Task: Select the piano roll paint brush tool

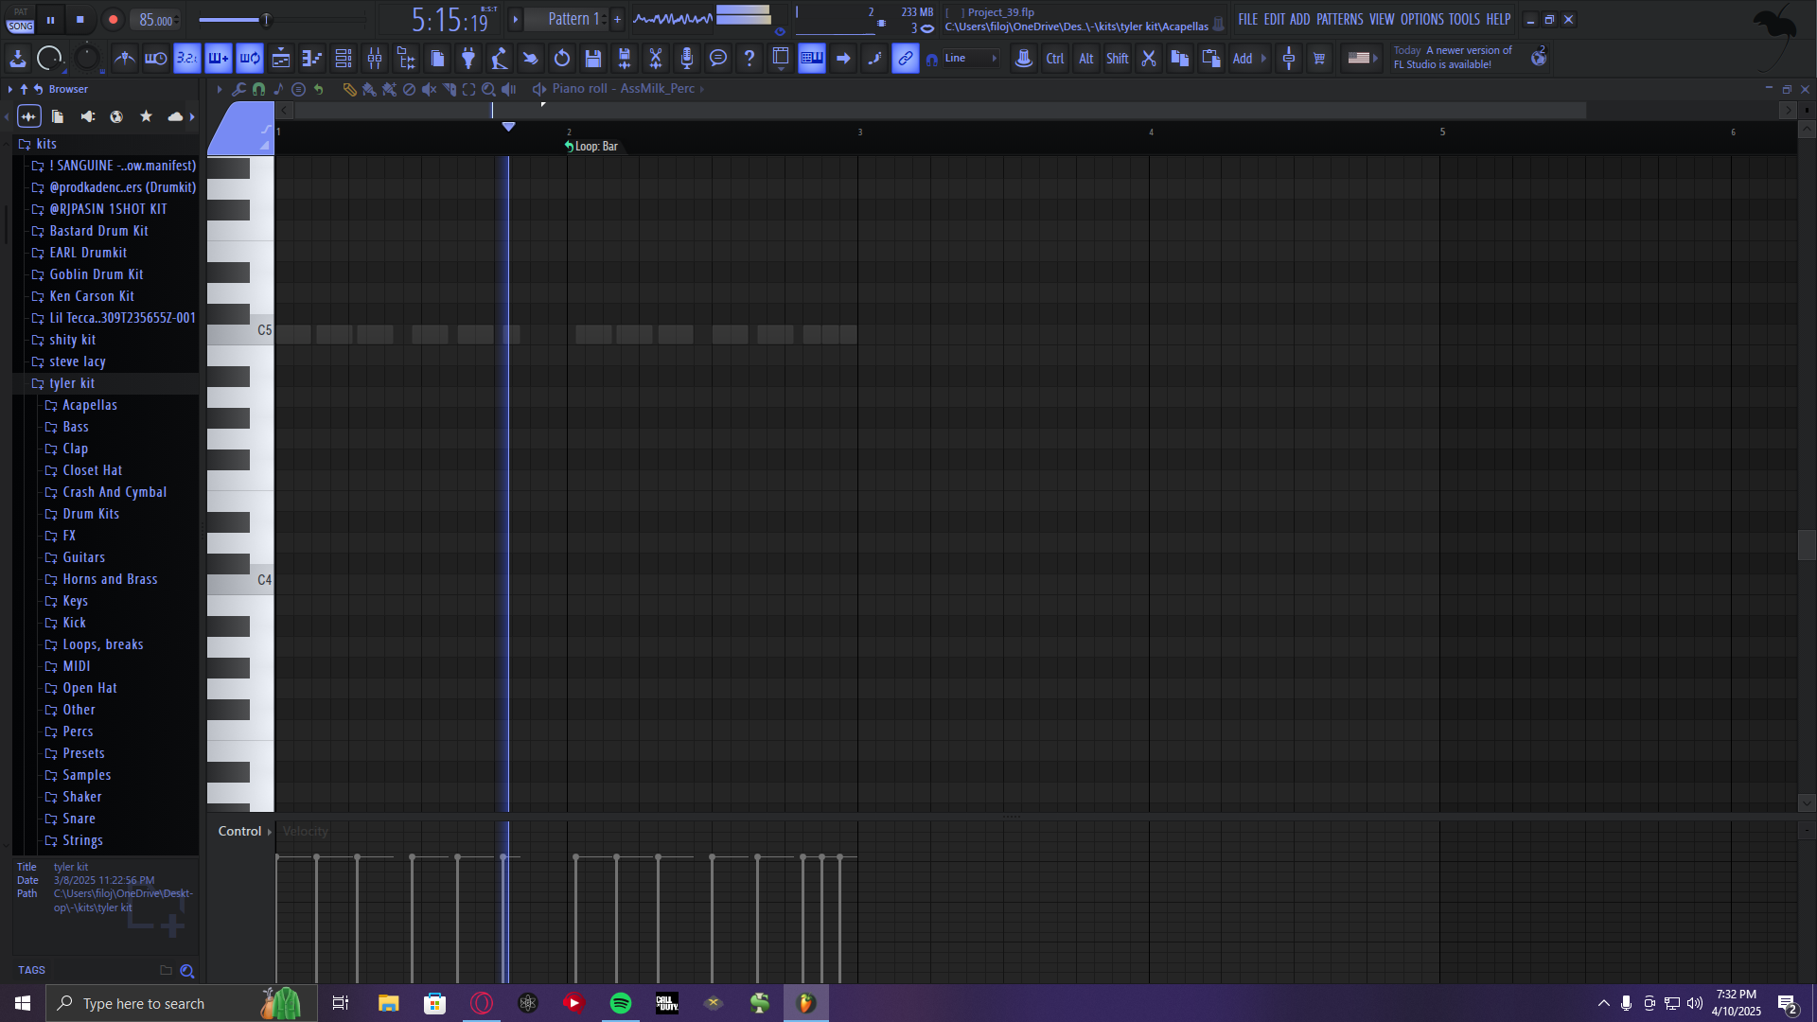Action: (x=369, y=89)
